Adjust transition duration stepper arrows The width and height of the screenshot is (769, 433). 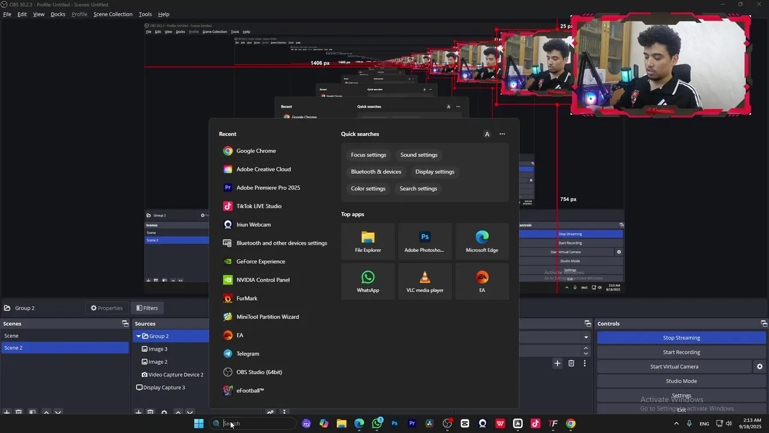(586, 351)
